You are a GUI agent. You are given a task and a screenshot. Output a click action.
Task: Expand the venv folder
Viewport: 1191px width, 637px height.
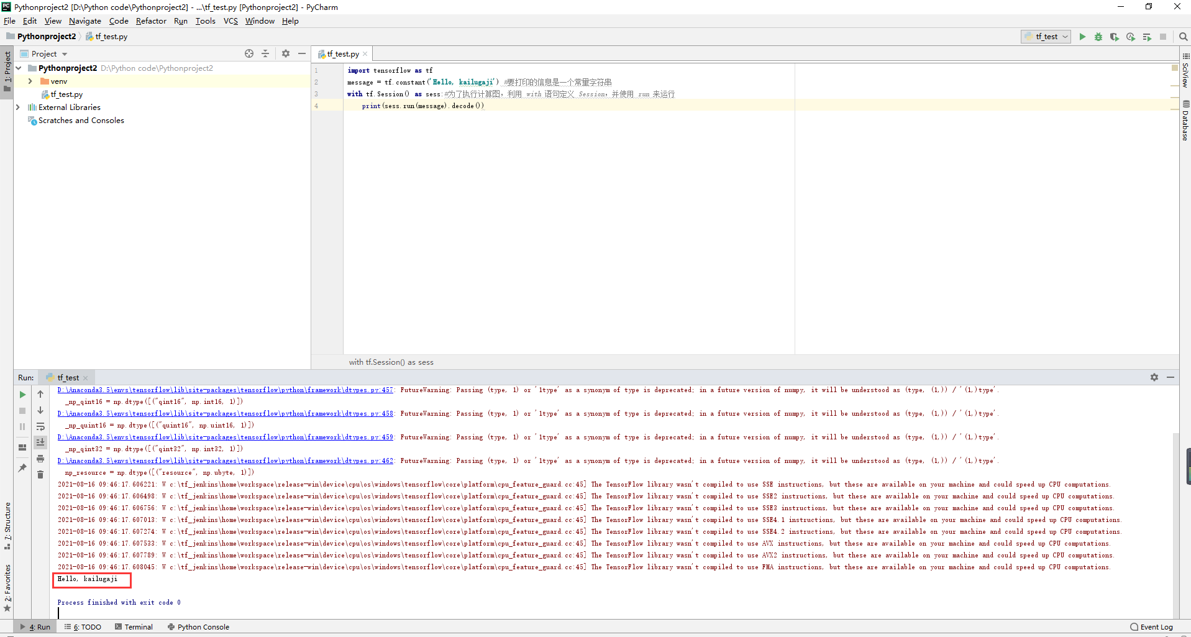[30, 81]
